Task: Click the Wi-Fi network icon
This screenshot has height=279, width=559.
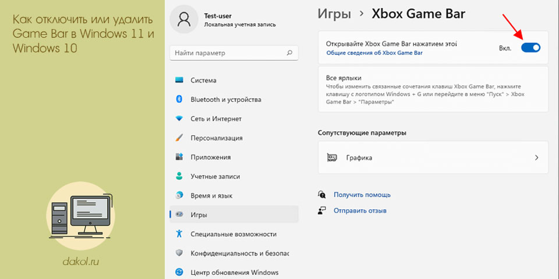Action: [179, 119]
